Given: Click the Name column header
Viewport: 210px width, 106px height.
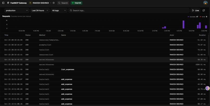Looking at the screenshot, I should (64, 35).
